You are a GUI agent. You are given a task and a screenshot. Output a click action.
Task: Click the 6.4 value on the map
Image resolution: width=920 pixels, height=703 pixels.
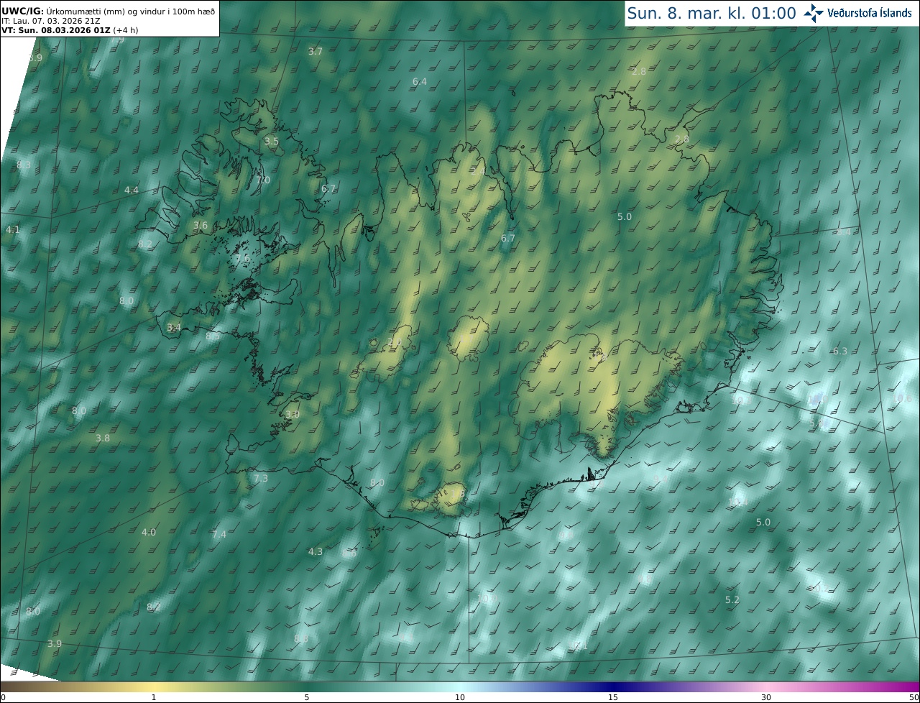tap(420, 81)
